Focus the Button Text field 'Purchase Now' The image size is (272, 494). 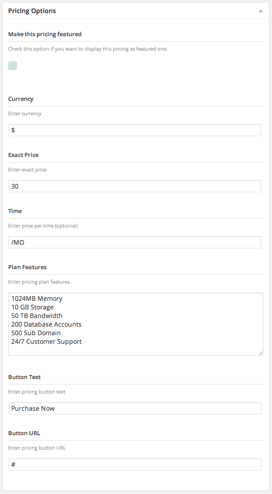click(134, 408)
